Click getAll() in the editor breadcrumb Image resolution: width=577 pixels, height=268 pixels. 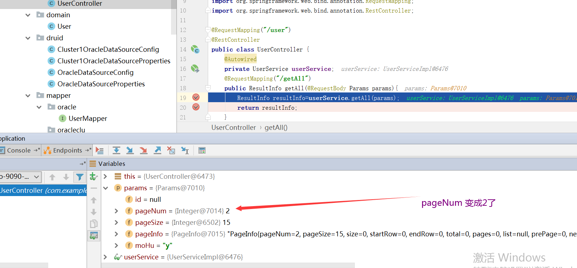[276, 127]
